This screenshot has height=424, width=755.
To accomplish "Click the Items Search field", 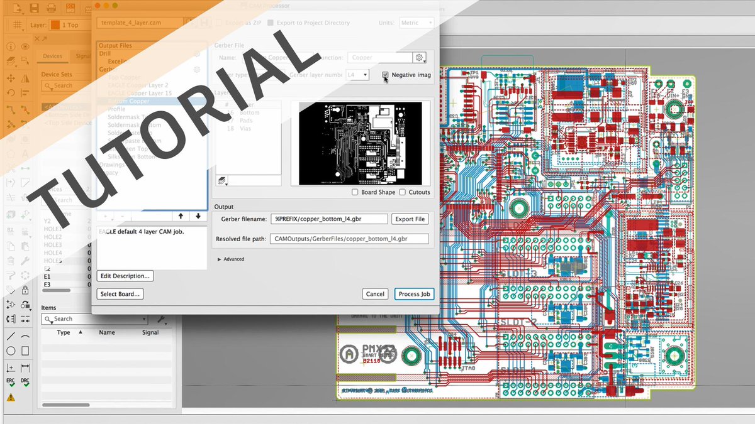I will tap(94, 319).
